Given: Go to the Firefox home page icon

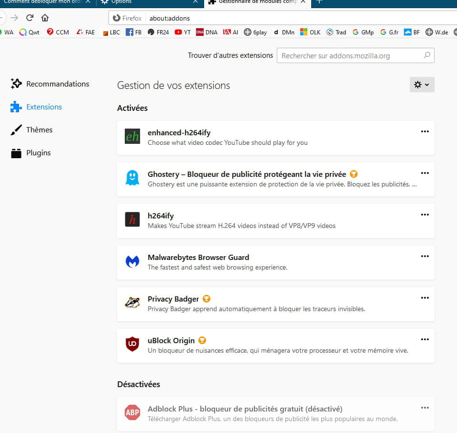Looking at the screenshot, I should click(45, 18).
